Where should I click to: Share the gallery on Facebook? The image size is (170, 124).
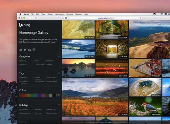(x=21, y=50)
